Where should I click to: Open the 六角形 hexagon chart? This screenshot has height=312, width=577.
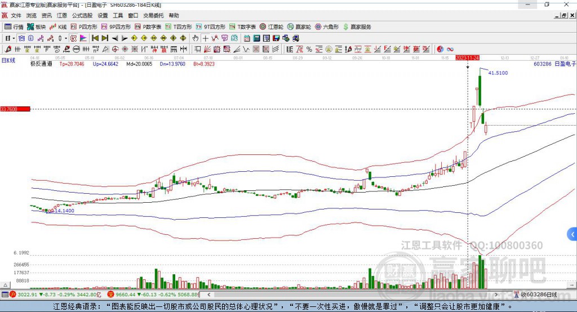327,27
